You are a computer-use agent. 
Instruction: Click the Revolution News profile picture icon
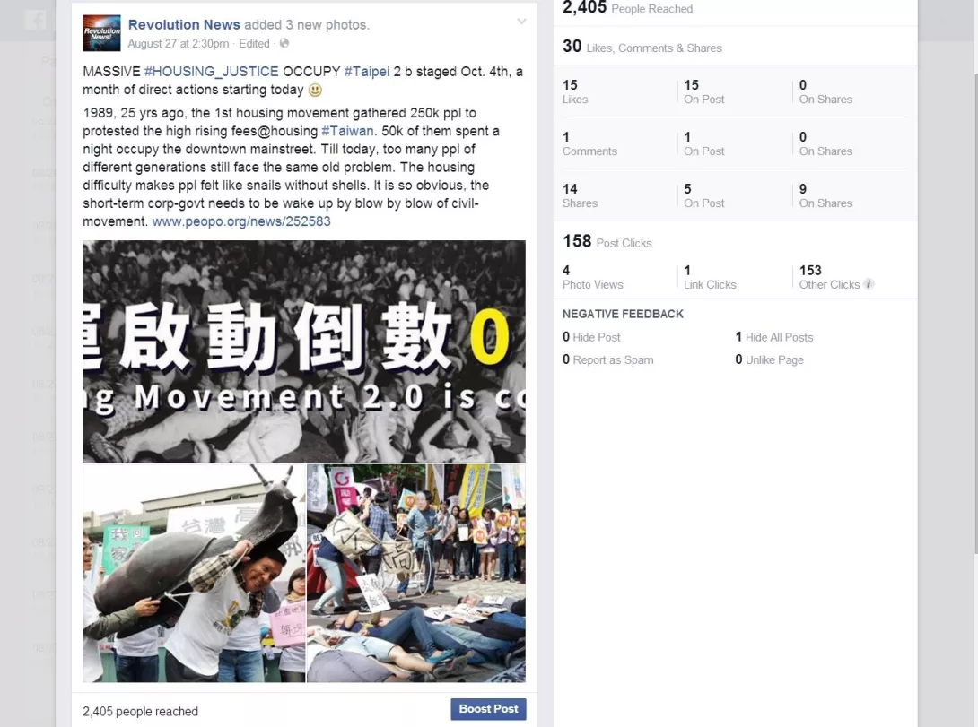(x=101, y=33)
